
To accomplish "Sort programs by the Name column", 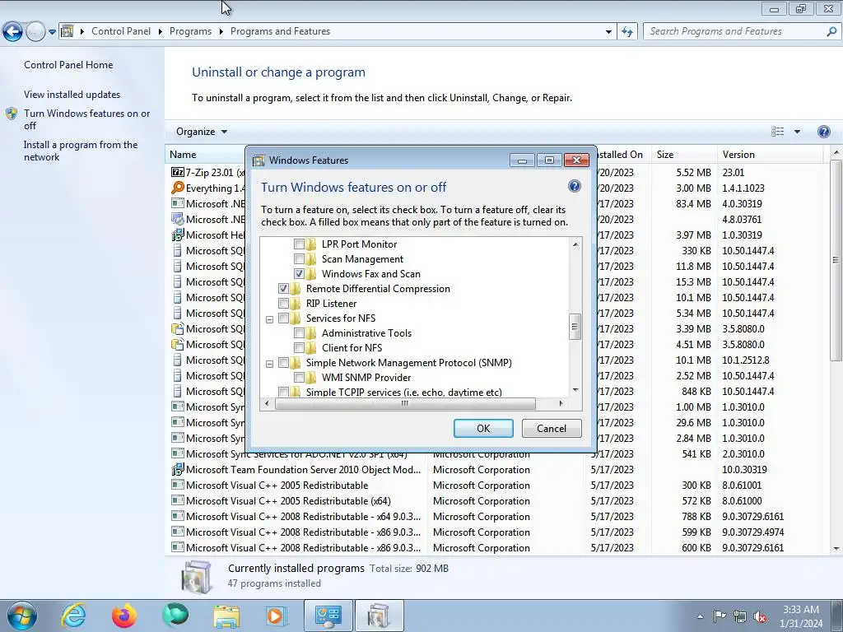I will 204,155.
